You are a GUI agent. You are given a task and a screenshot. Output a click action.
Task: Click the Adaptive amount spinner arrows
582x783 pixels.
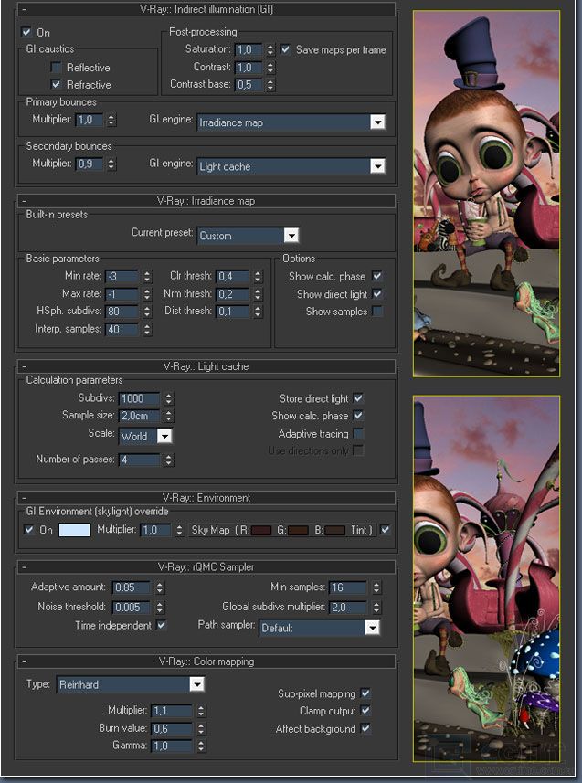click(x=159, y=587)
